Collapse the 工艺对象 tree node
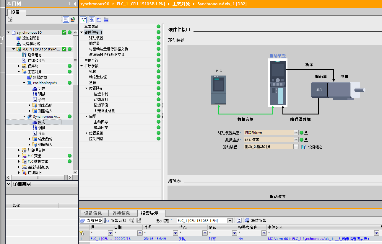The width and height of the screenshot is (382, 244). (x=19, y=72)
